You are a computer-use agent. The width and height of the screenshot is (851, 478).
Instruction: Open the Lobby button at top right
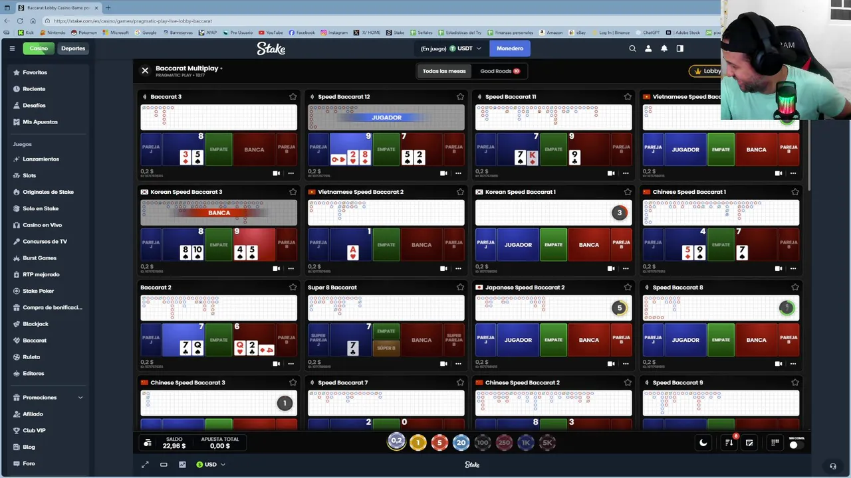706,71
